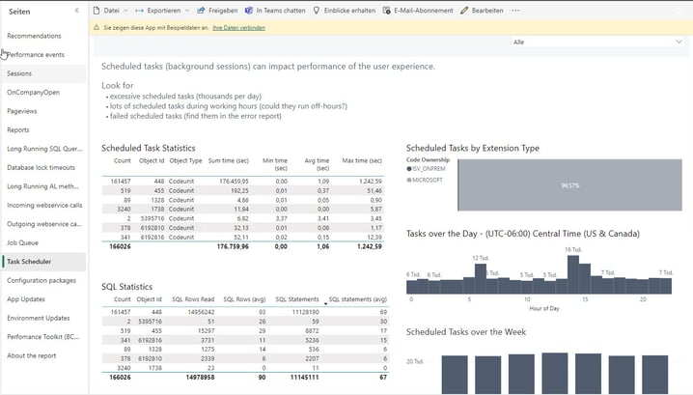
Task: Click the Datei file icon
Action: pos(97,11)
